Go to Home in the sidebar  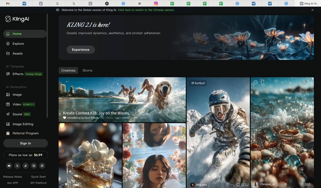[x=25, y=34]
